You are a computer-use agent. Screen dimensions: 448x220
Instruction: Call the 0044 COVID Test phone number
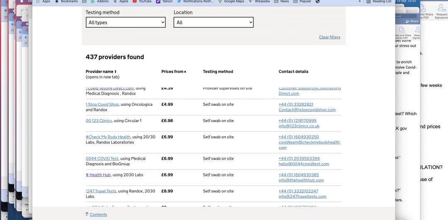299,159
